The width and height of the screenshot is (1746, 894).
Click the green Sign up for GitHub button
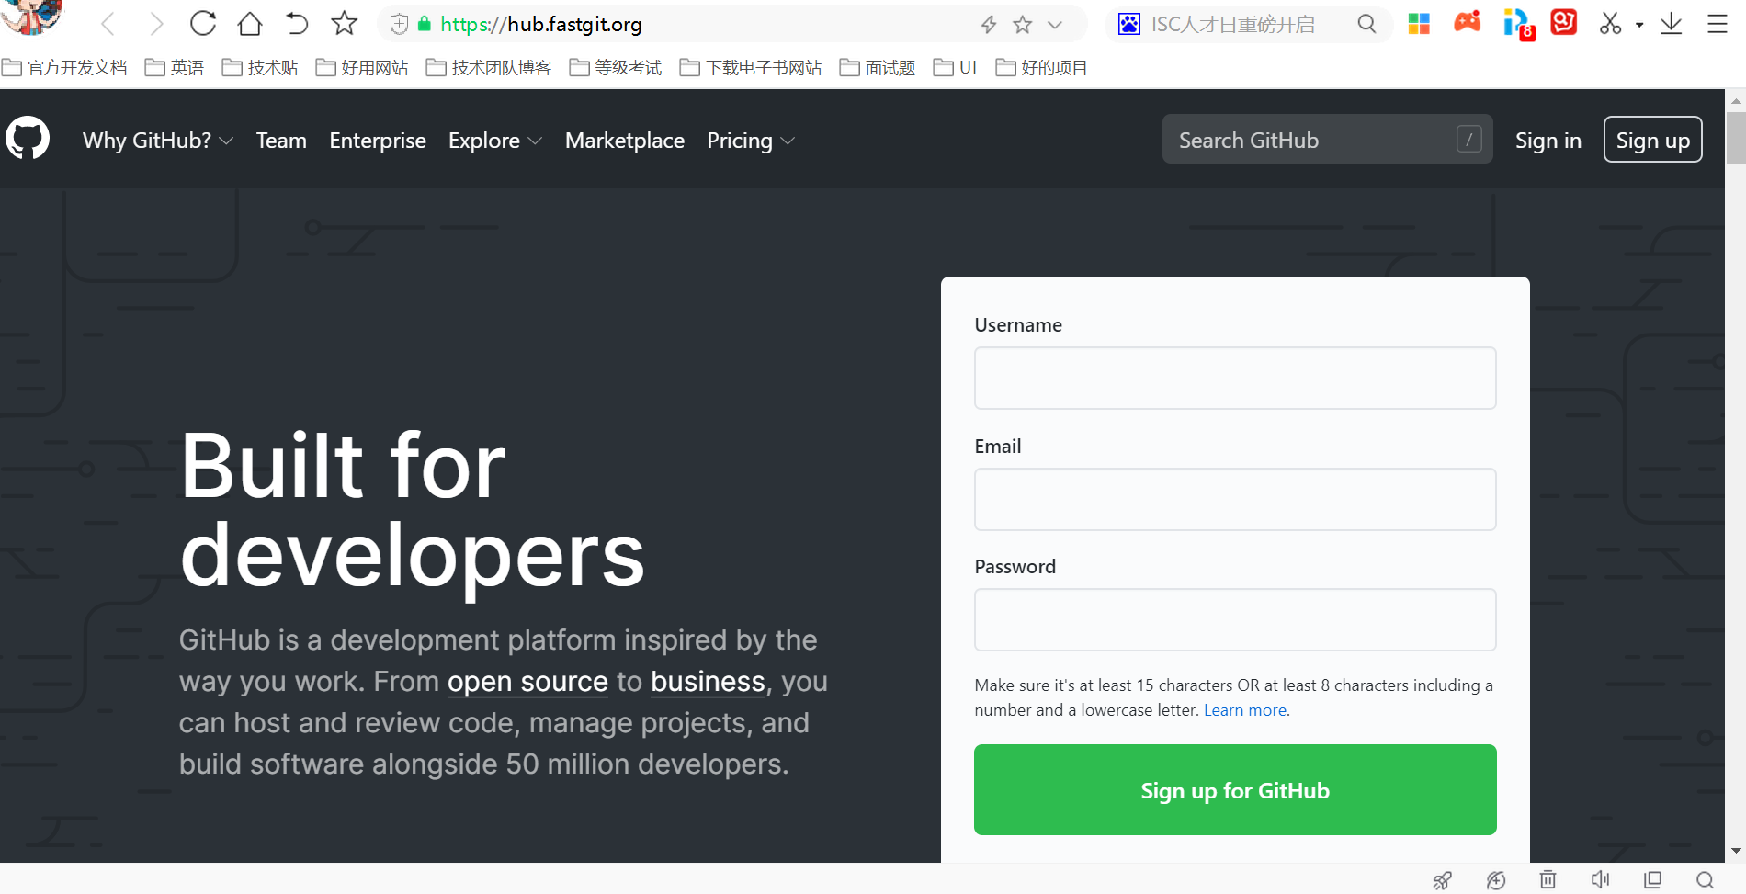click(1235, 790)
